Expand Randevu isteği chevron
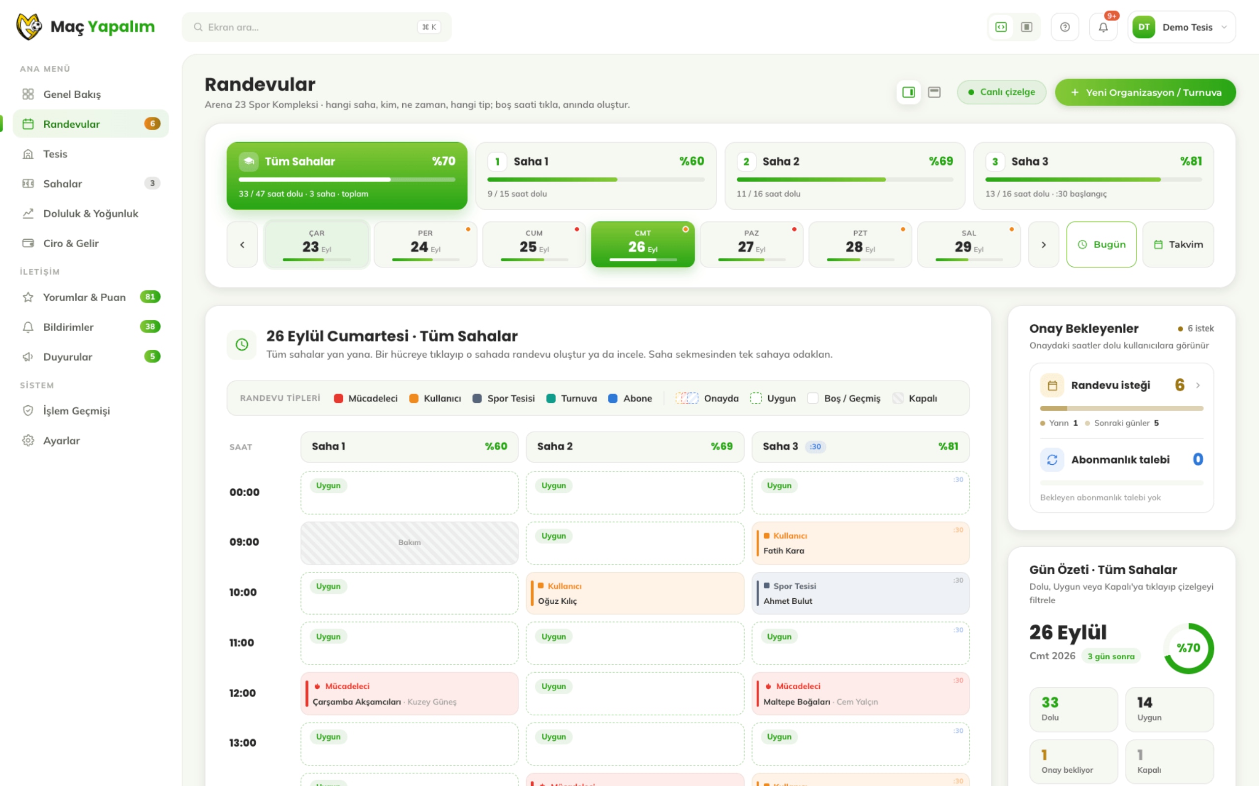This screenshot has width=1259, height=786. click(x=1198, y=385)
